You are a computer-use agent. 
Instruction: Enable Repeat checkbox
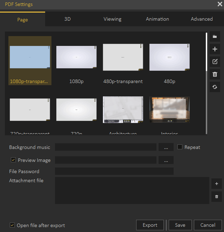coord(180,147)
